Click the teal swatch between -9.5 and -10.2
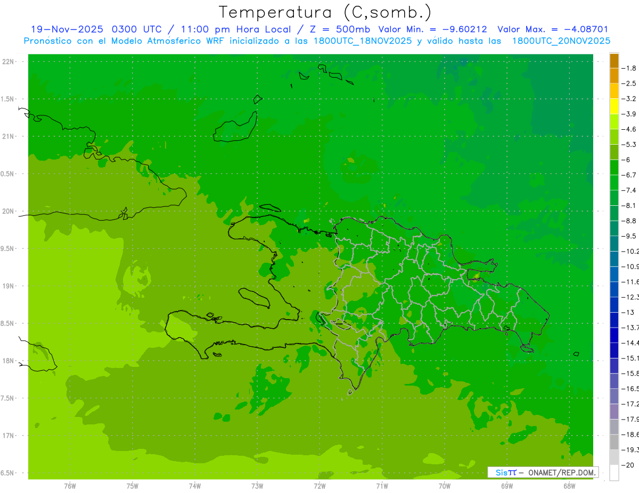This screenshot has width=639, height=493. pos(614,244)
